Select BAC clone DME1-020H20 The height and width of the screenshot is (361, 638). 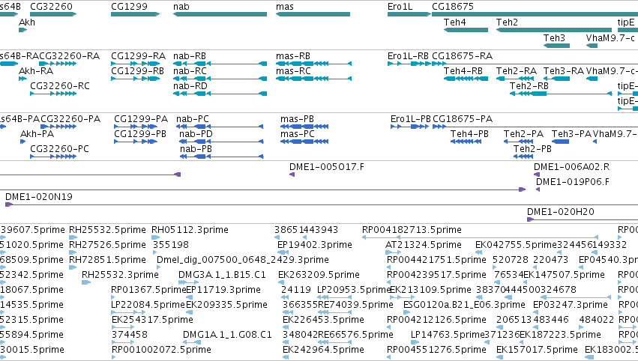pyautogui.click(x=583, y=219)
